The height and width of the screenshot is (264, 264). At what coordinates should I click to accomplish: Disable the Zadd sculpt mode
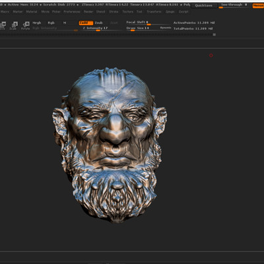click(86, 23)
